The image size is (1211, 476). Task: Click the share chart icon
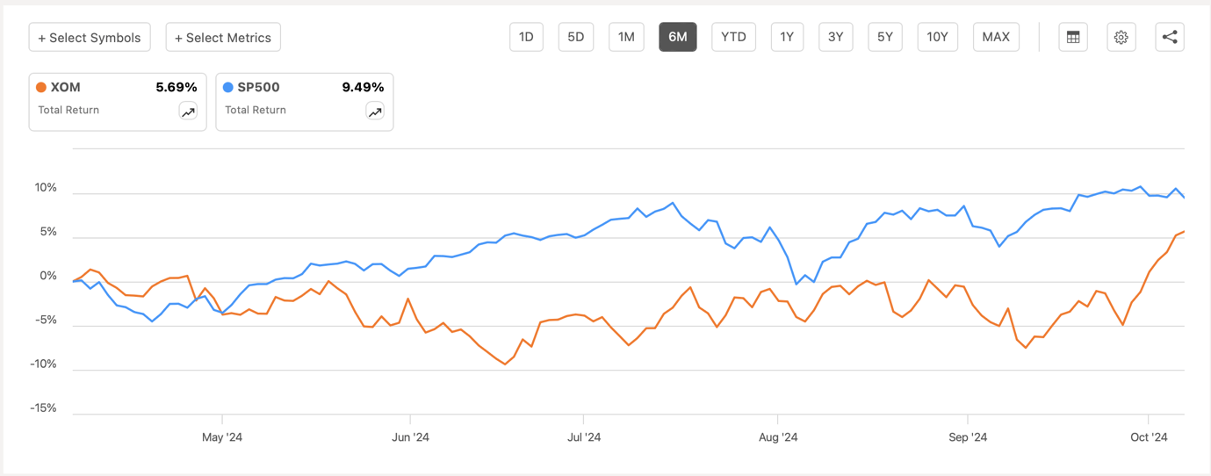coord(1169,37)
